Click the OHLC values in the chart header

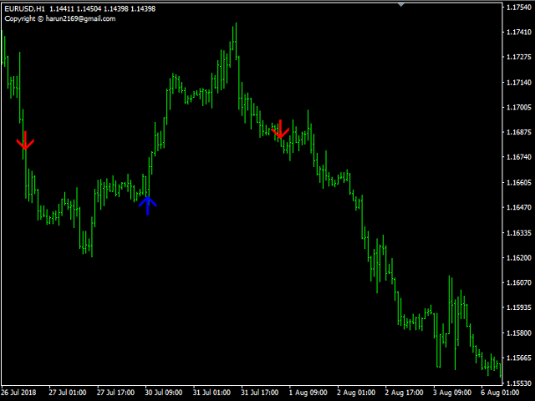pos(102,9)
